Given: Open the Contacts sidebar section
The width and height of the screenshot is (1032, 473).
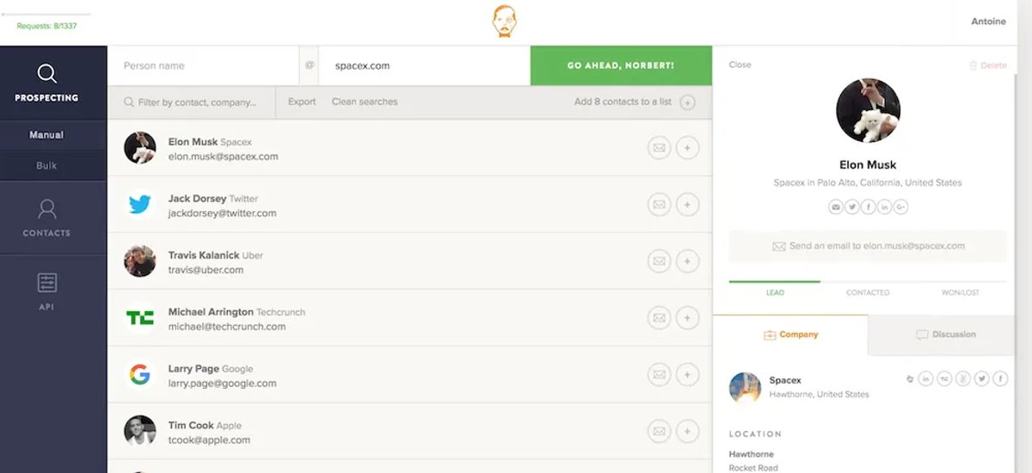Looking at the screenshot, I should (x=46, y=218).
